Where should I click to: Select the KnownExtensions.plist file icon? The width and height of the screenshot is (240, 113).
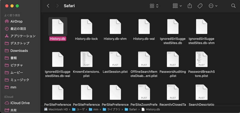(x=86, y=59)
